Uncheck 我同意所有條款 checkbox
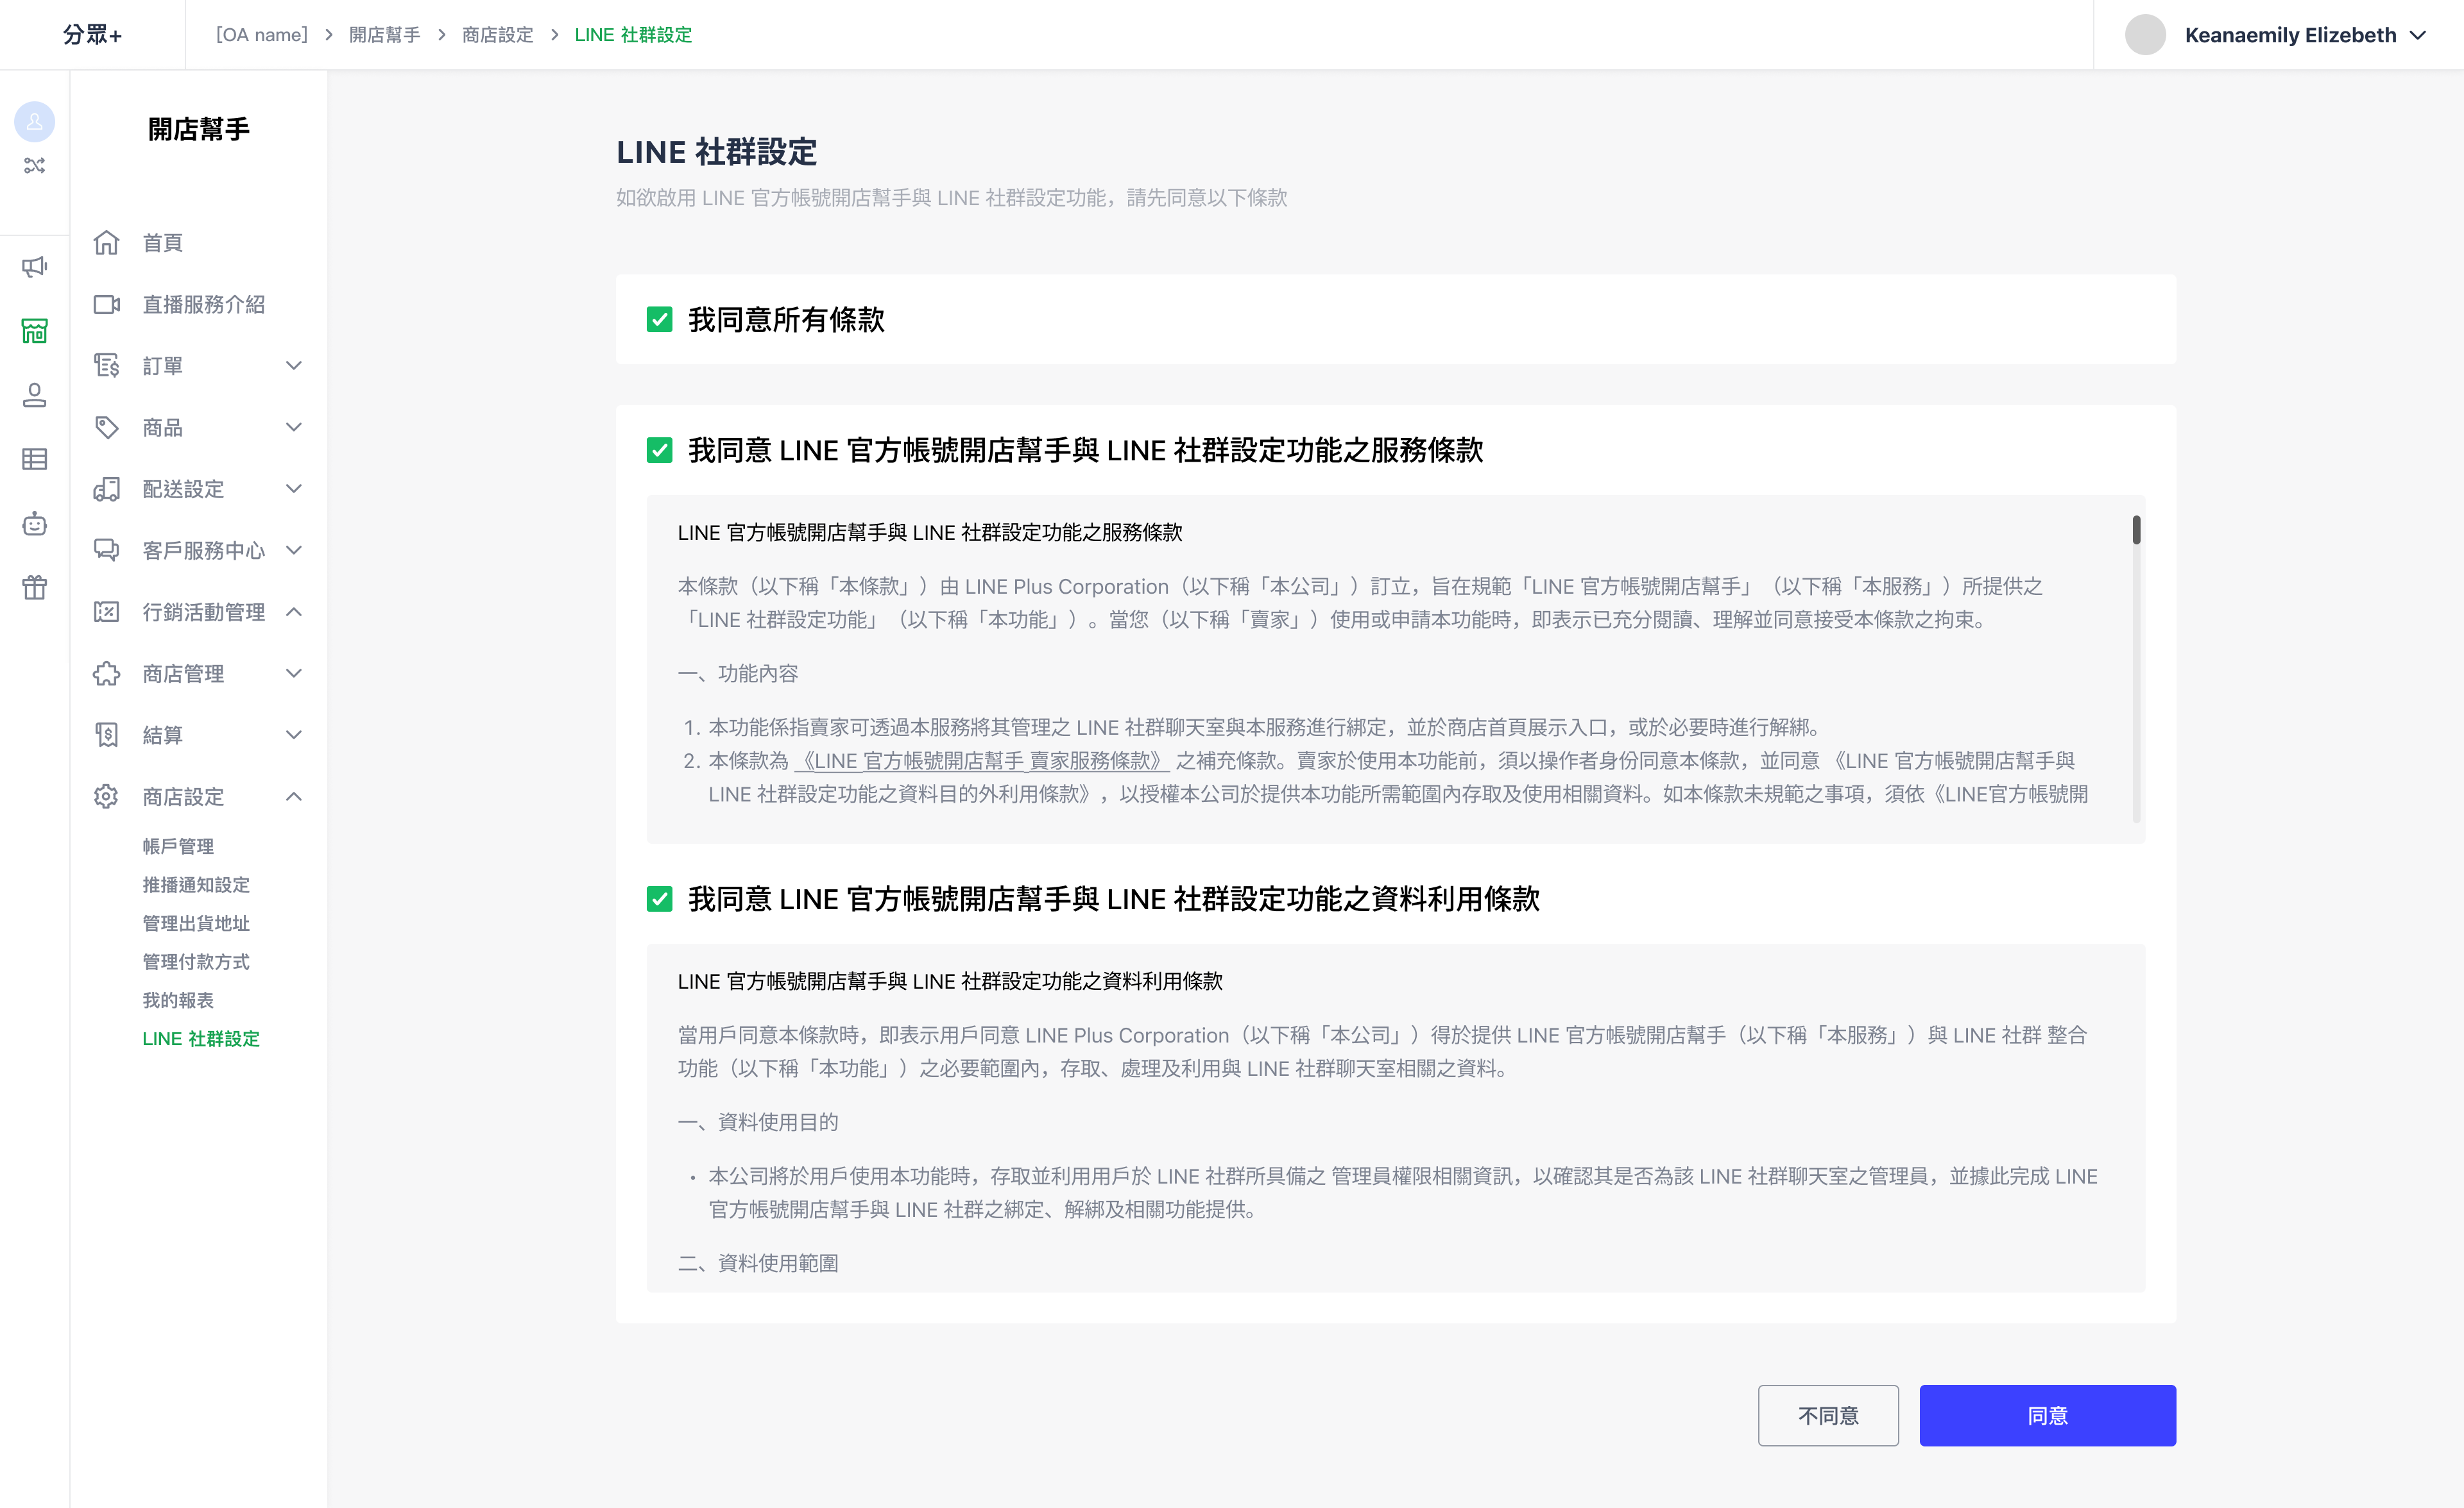This screenshot has width=2464, height=1508. point(659,320)
